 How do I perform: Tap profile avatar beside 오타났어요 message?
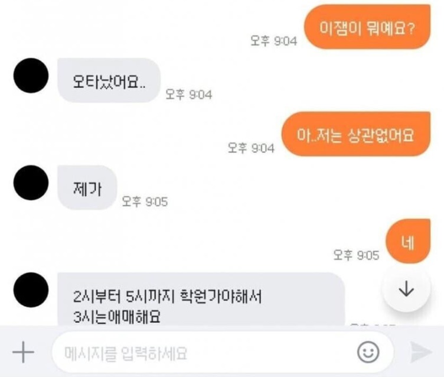pyautogui.click(x=31, y=76)
